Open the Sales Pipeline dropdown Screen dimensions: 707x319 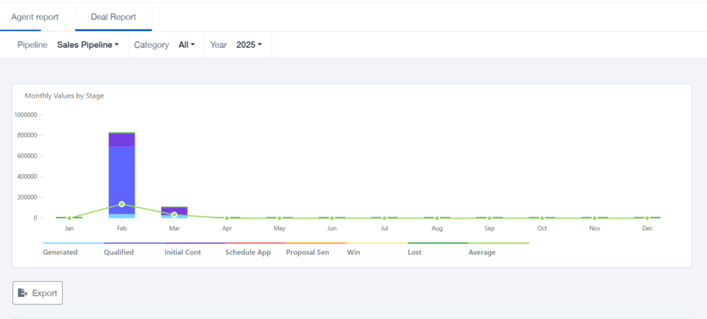pos(88,45)
